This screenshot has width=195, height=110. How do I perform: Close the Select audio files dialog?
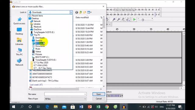[103, 6]
